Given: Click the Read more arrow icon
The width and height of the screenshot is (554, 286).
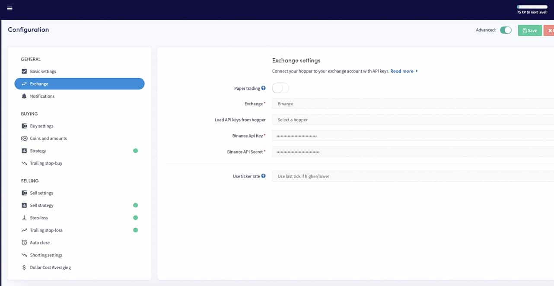Looking at the screenshot, I should [417, 71].
